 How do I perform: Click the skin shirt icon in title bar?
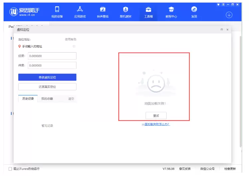(218, 5)
